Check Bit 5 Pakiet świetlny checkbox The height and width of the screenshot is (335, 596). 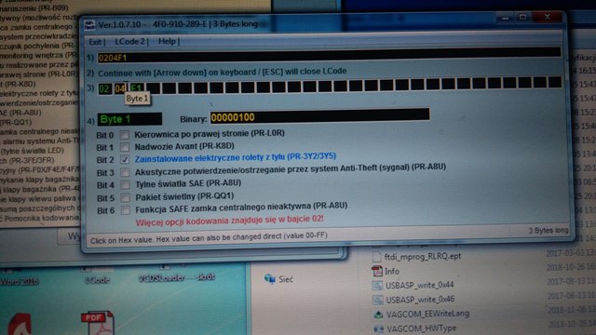click(125, 197)
